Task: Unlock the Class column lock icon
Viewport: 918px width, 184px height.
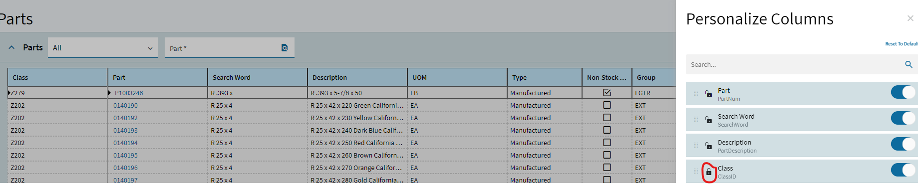Action: tap(708, 172)
